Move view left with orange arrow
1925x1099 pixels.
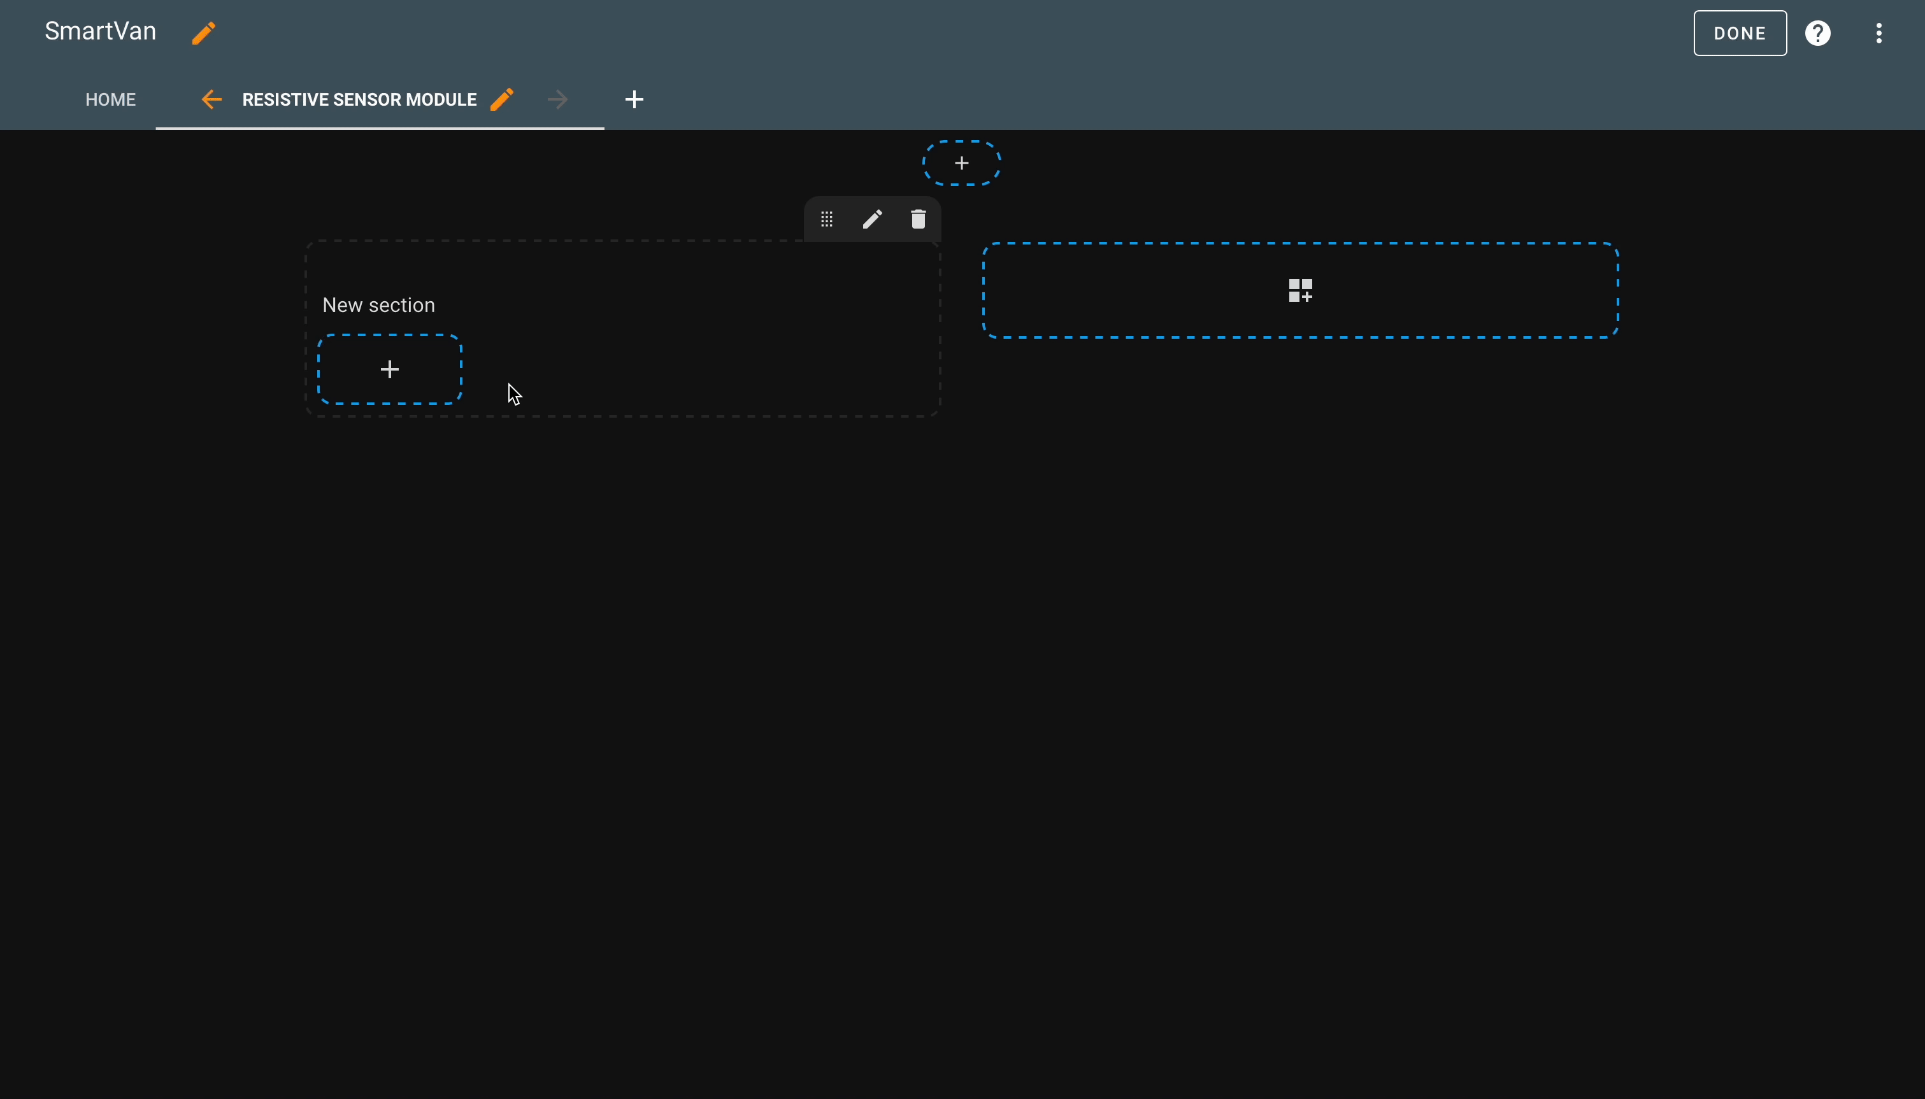211,99
